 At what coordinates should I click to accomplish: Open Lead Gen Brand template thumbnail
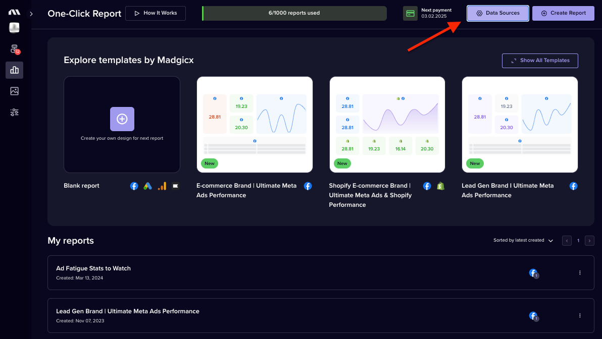tap(520, 125)
